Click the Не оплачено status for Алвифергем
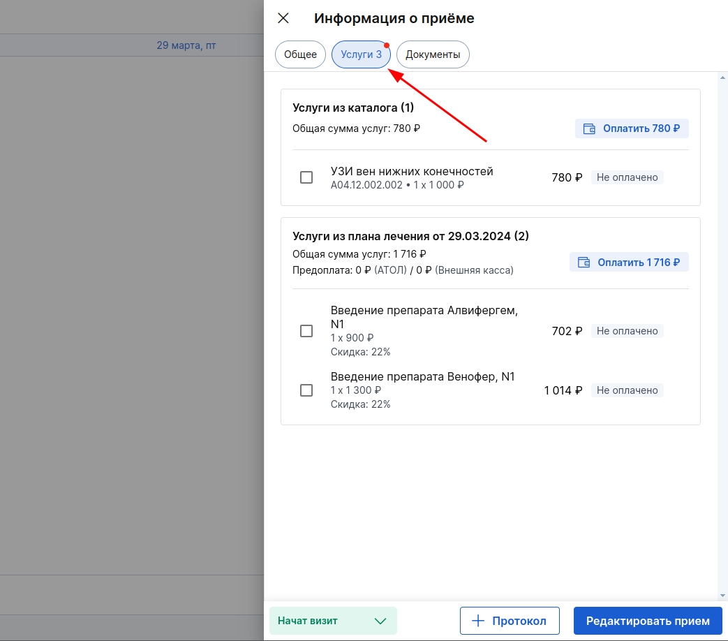The height and width of the screenshot is (641, 728). coord(627,331)
